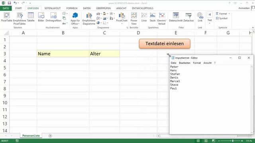The height and width of the screenshot is (143, 255).
Task: Click Select All corner of the grid
Action: coord(6,33)
